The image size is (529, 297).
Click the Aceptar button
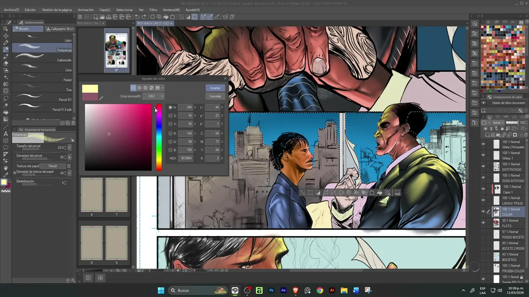coord(215,88)
